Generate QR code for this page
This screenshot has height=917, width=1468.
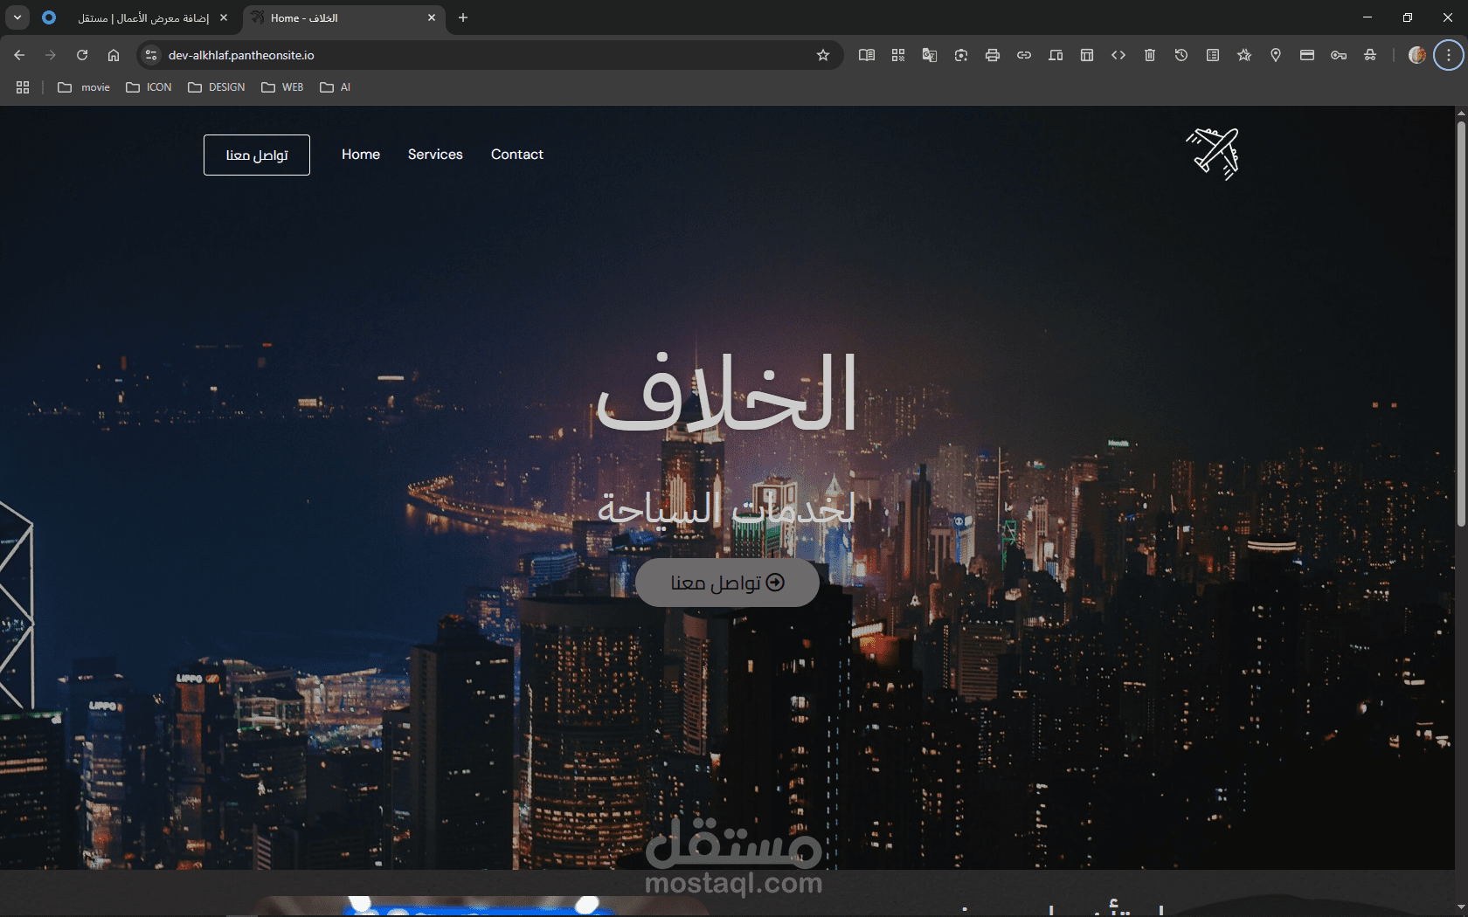click(x=898, y=55)
